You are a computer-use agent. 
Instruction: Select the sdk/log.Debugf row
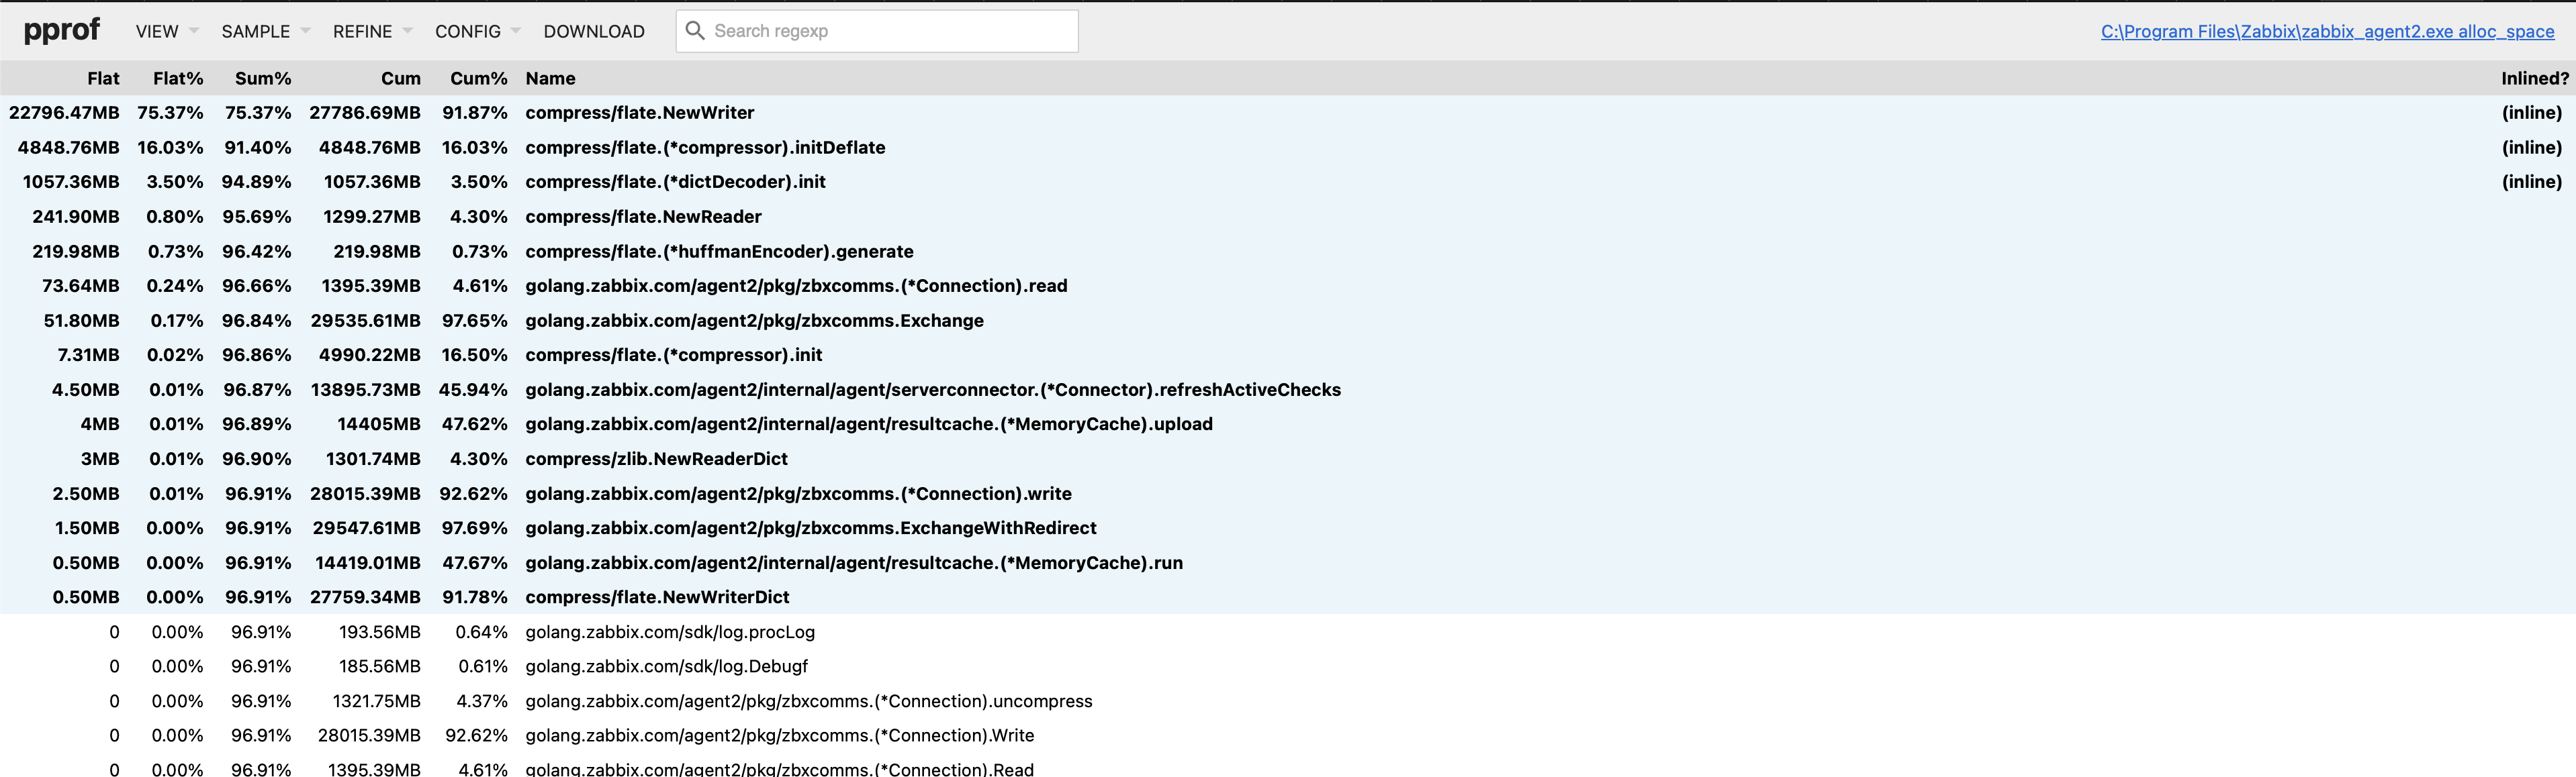pyautogui.click(x=1288, y=666)
